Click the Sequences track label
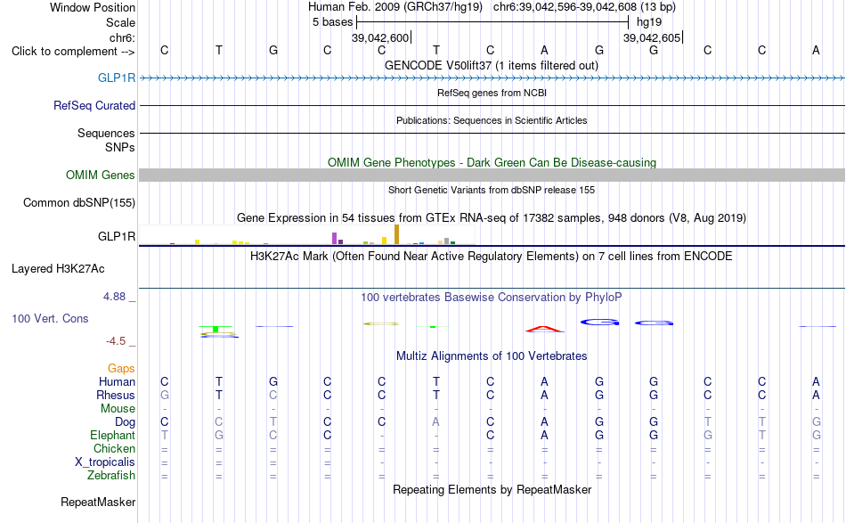Image resolution: width=846 pixels, height=523 pixels. pos(106,133)
